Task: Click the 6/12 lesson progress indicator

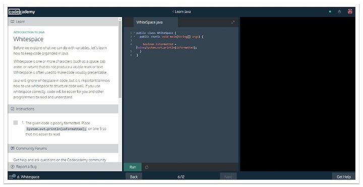Action: pyautogui.click(x=181, y=177)
